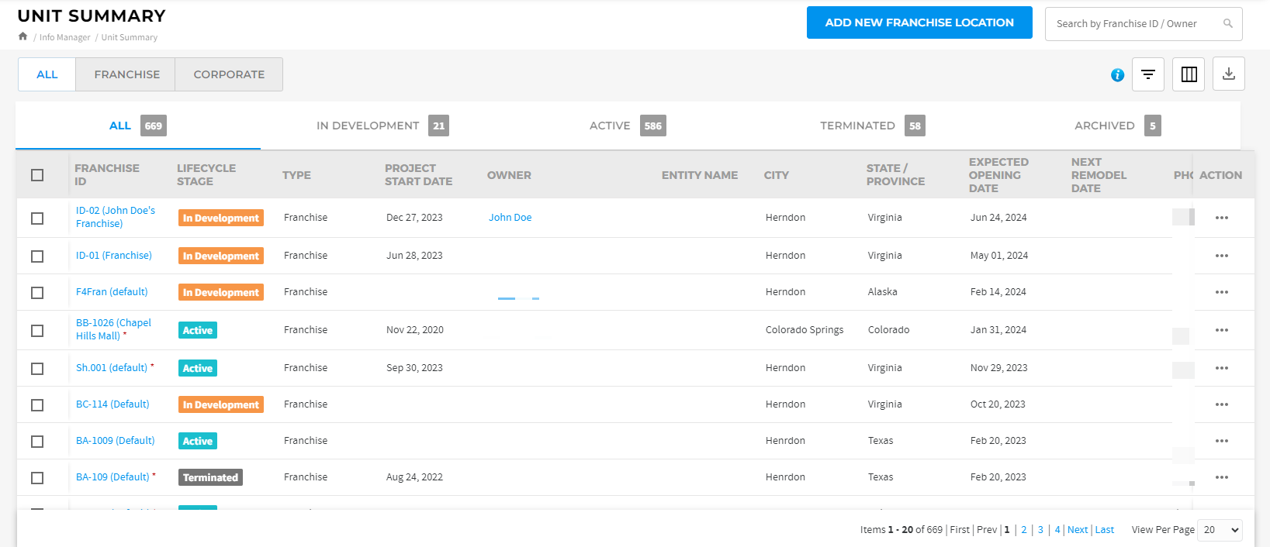
Task: Open action menu for BA-109 row
Action: tap(1221, 477)
